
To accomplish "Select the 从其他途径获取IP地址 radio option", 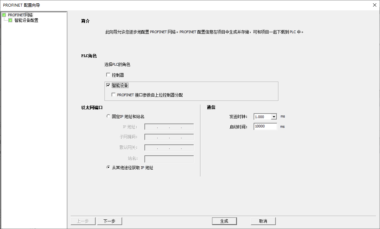I will [x=109, y=167].
